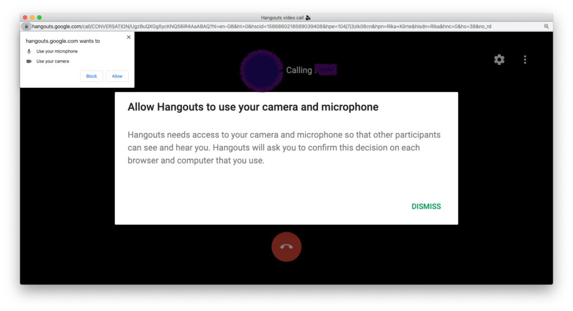Viewport: 573px width, 311px height.
Task: Click the camera icon in permission popup
Action: click(29, 61)
